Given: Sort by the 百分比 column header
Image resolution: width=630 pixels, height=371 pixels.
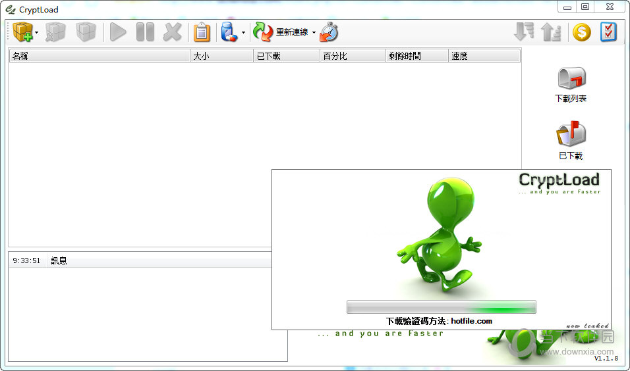Looking at the screenshot, I should 353,56.
